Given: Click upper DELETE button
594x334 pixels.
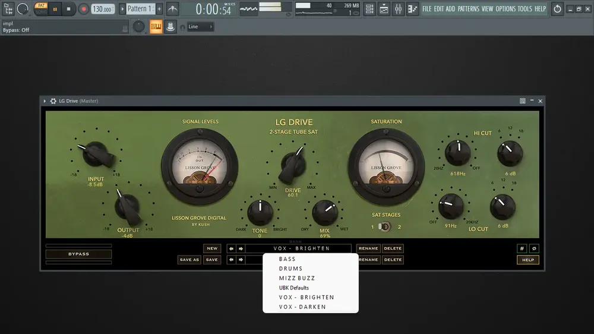Looking at the screenshot, I should pos(393,248).
